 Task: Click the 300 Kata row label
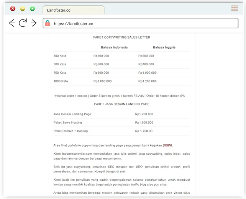(x=60, y=56)
